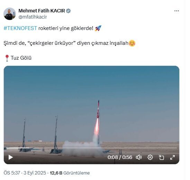The width and height of the screenshot is (190, 180).
Task: Play the rocket launch video
Action: [x=11, y=157]
